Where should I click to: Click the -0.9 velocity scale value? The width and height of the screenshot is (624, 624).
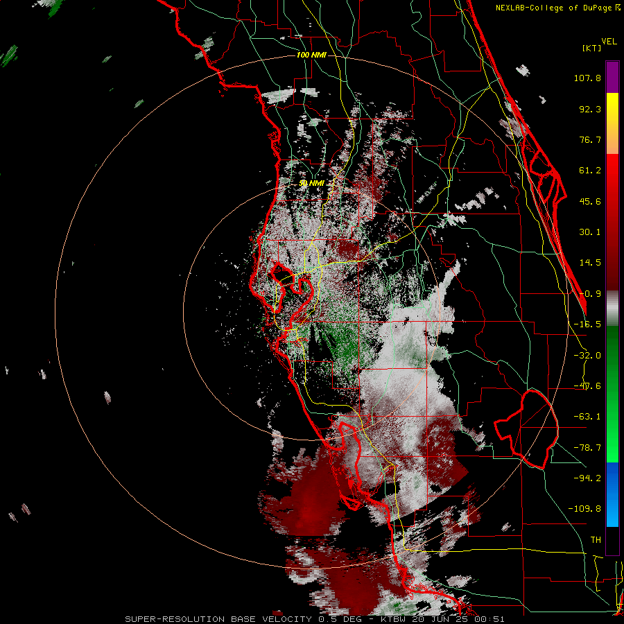point(590,294)
